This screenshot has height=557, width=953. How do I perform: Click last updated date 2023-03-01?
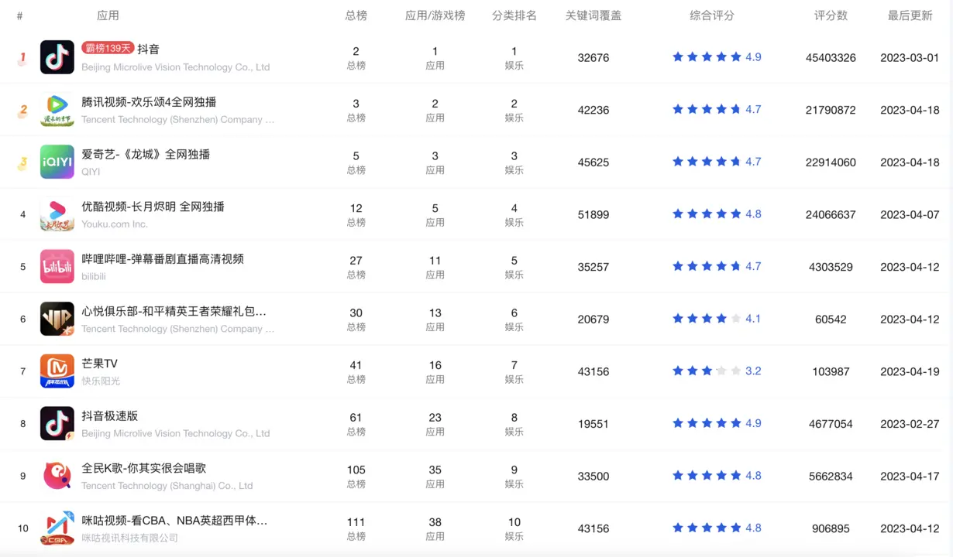click(x=910, y=58)
